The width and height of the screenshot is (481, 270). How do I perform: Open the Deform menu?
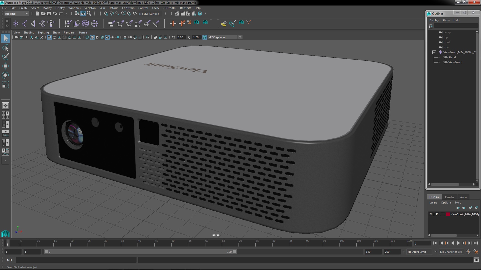coord(113,8)
